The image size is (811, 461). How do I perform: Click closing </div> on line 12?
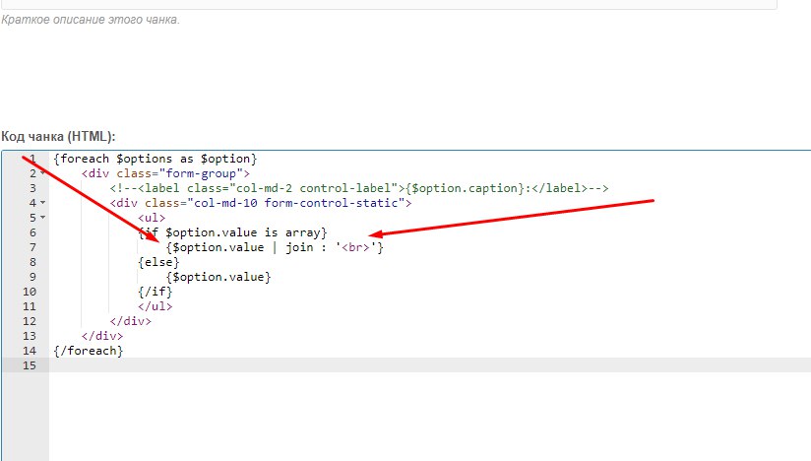click(130, 321)
